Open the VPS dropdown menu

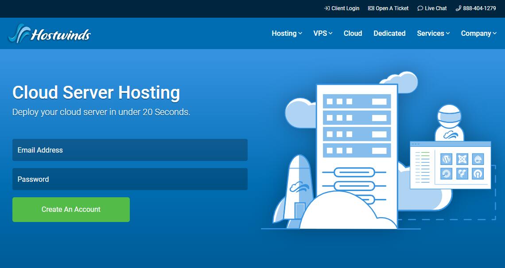tap(322, 33)
